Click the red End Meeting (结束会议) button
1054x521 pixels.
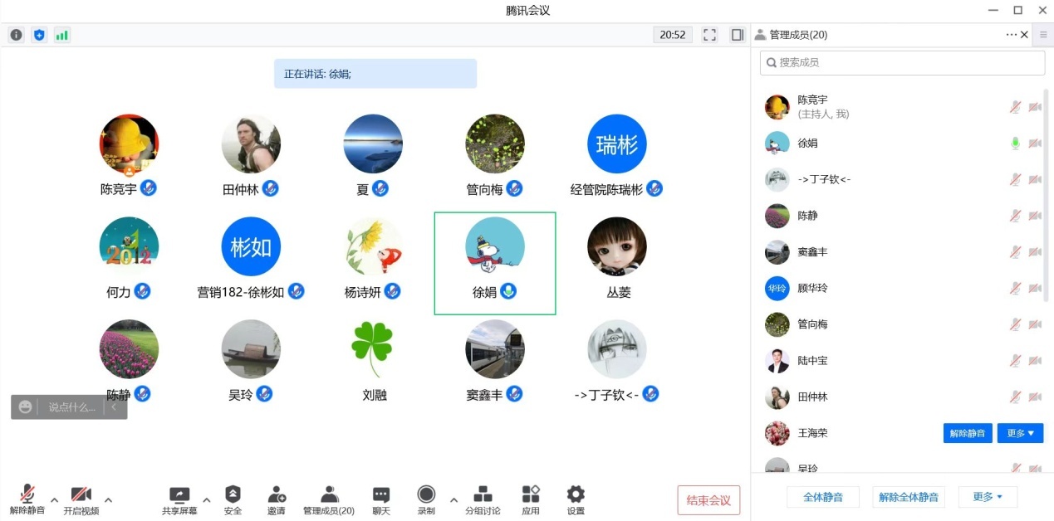(708, 500)
